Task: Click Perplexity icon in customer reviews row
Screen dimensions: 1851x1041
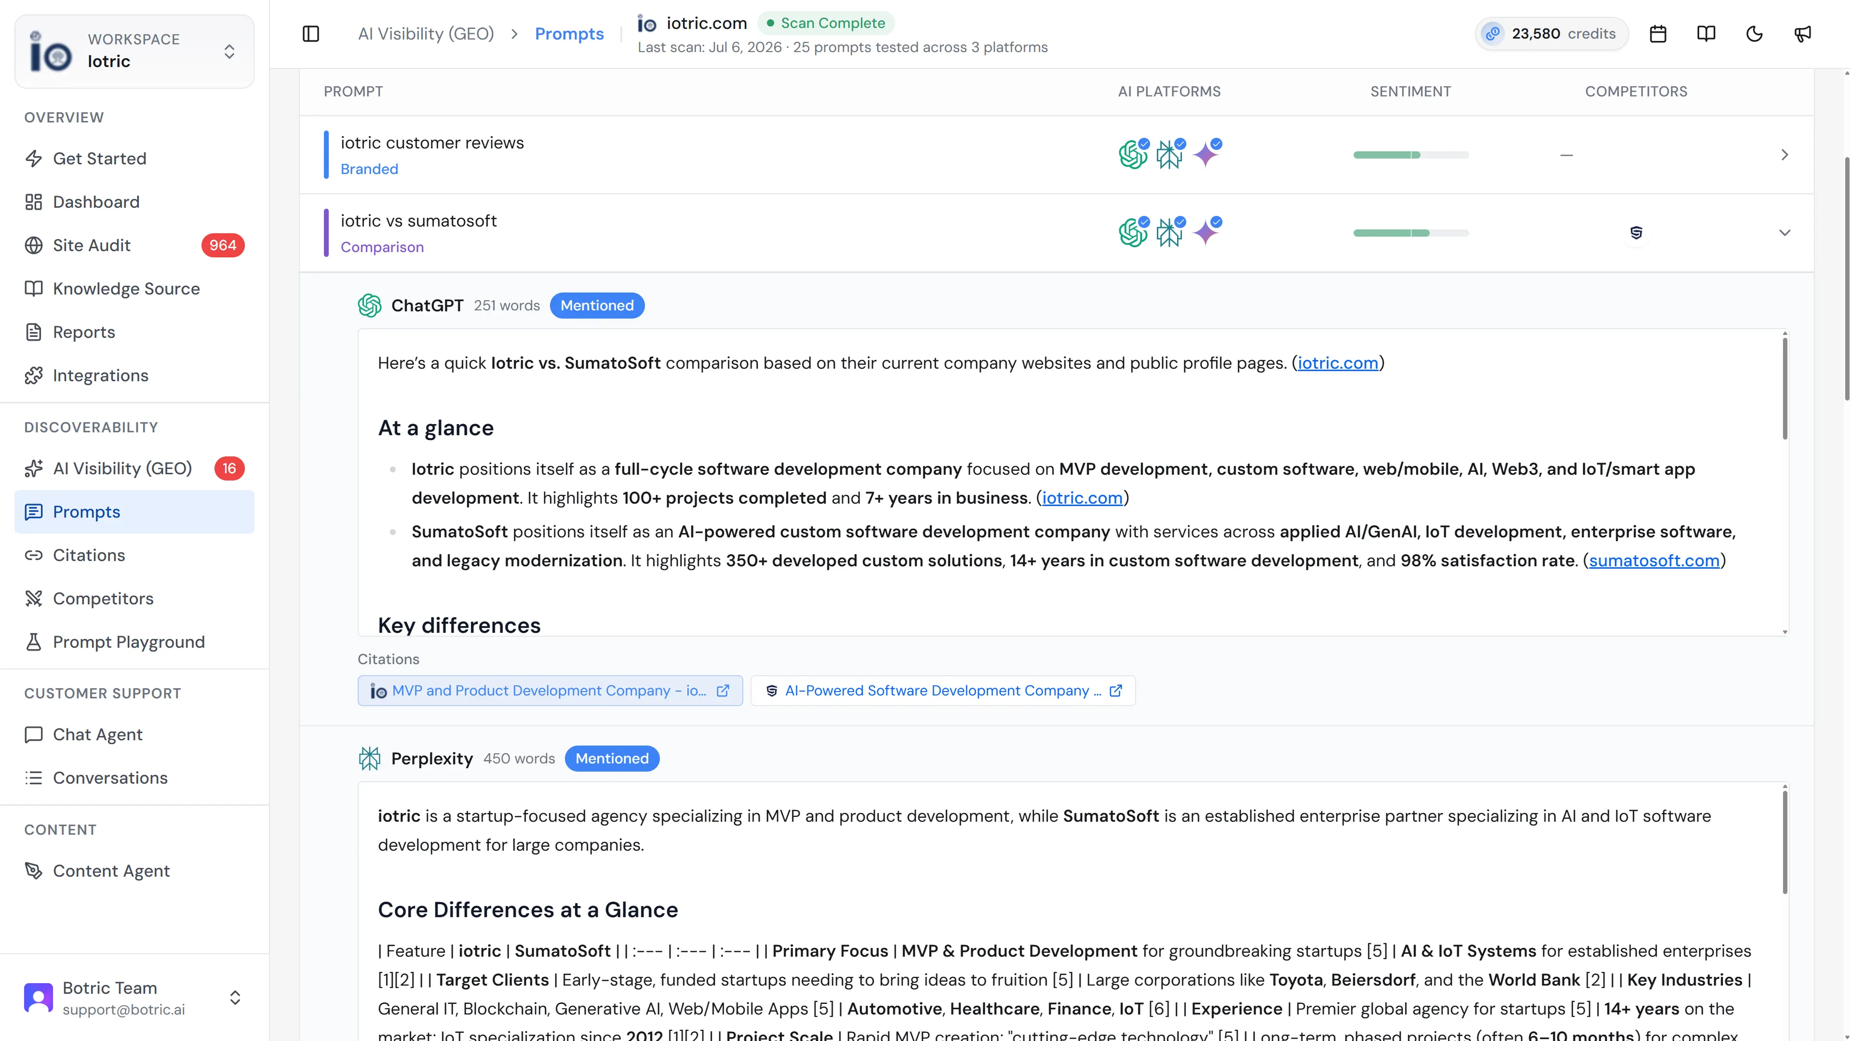Action: coord(1170,154)
